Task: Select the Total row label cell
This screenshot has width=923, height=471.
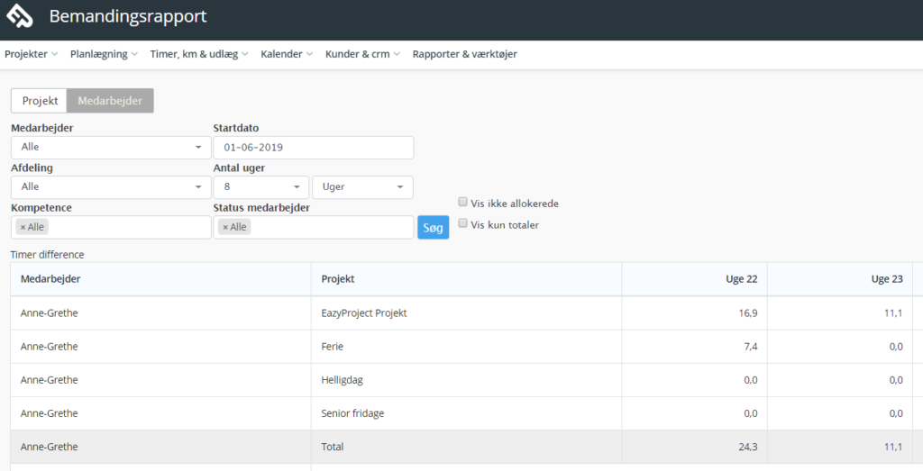Action: coord(466,447)
